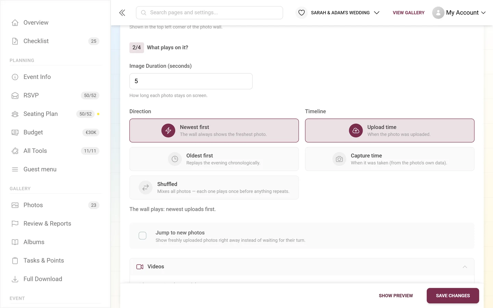493x308 pixels.
Task: Click VIEW GALLERY link
Action: point(408,13)
